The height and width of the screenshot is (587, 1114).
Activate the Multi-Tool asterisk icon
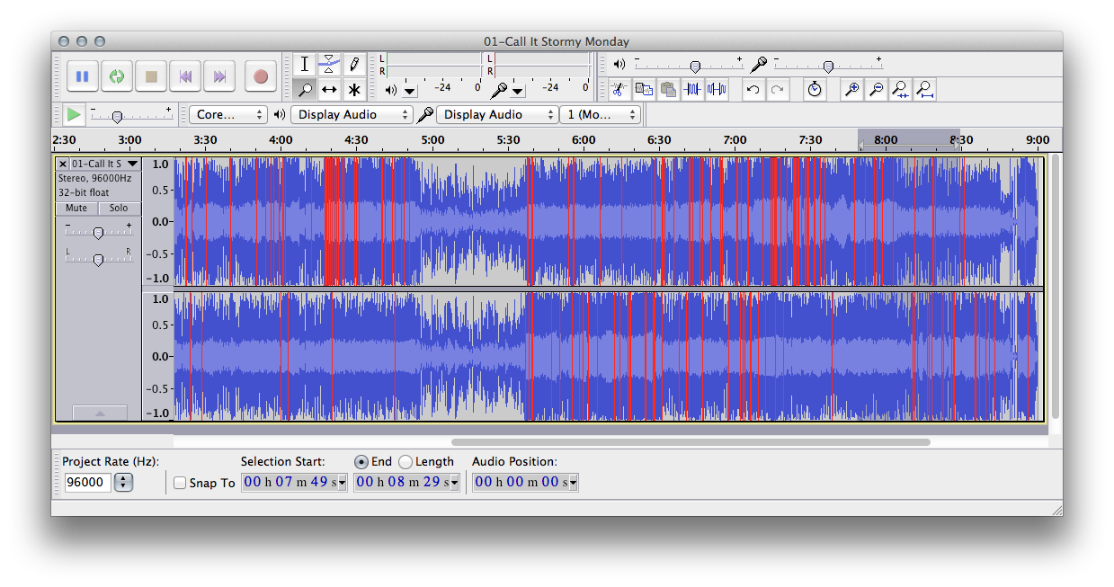(354, 89)
